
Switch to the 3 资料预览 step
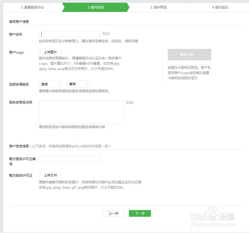pos(158,7)
